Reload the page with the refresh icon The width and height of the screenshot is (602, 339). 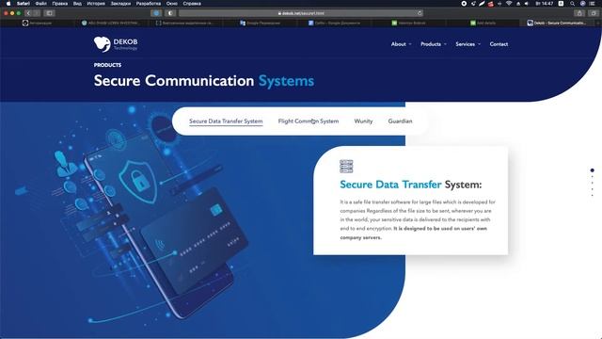click(x=420, y=13)
